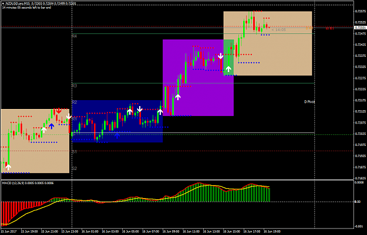Select the R1 pivot level label
The image size is (367, 235).
[74, 119]
